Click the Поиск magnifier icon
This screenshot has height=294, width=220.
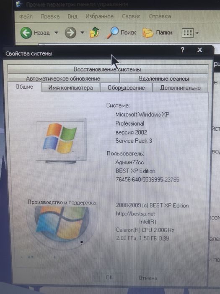[113, 32]
